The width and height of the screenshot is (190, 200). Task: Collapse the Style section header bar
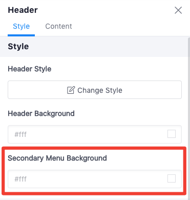coord(94,47)
